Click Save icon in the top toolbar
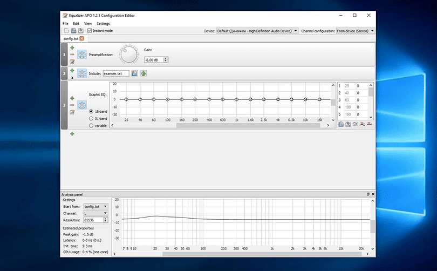 coord(73,31)
